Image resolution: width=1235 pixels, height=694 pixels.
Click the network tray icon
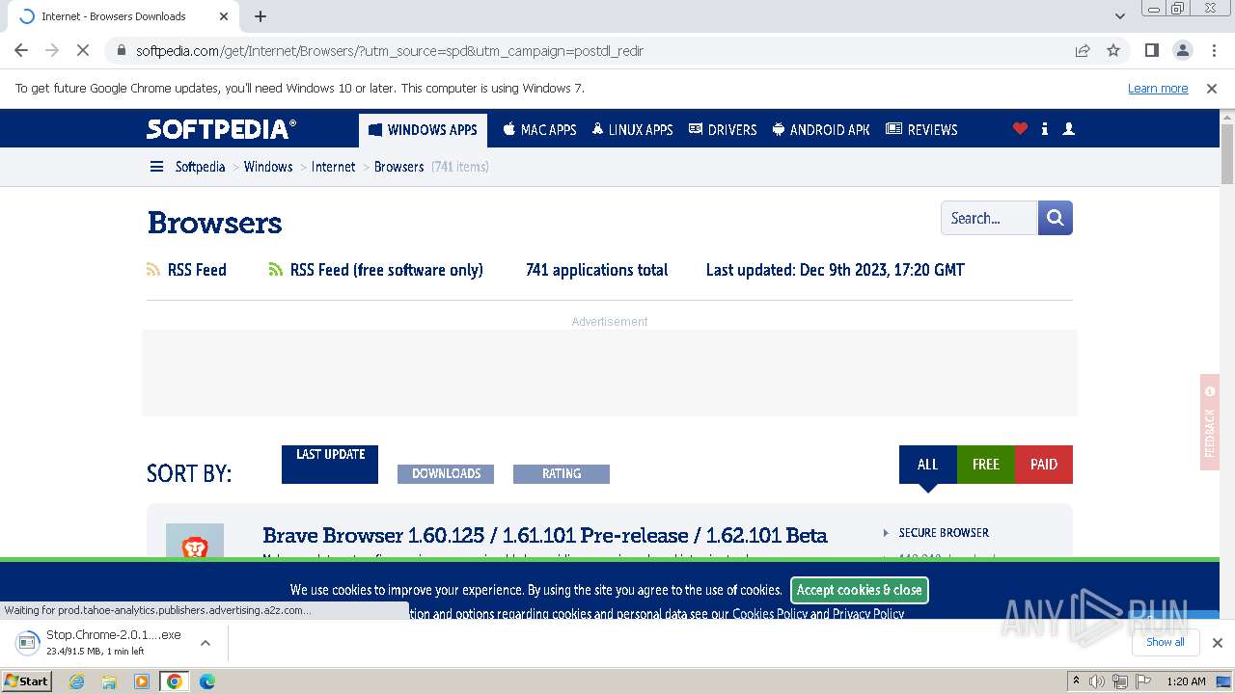tap(1120, 681)
